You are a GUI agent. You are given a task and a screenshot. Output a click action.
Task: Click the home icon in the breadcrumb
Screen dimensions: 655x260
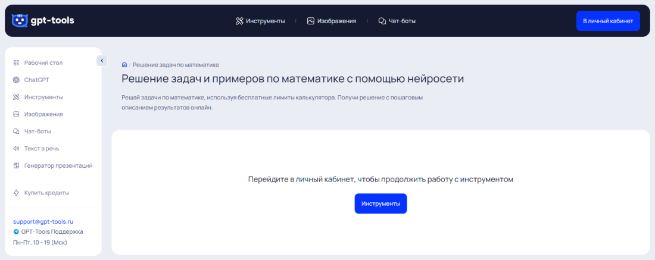point(124,65)
